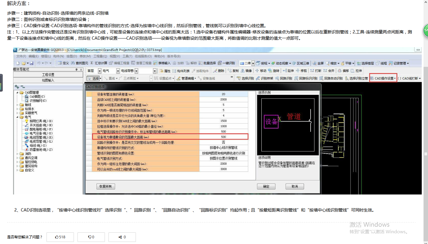Screen dimensions: 428x244
Task: Click the 复制 copy tool
Action: click(233, 71)
